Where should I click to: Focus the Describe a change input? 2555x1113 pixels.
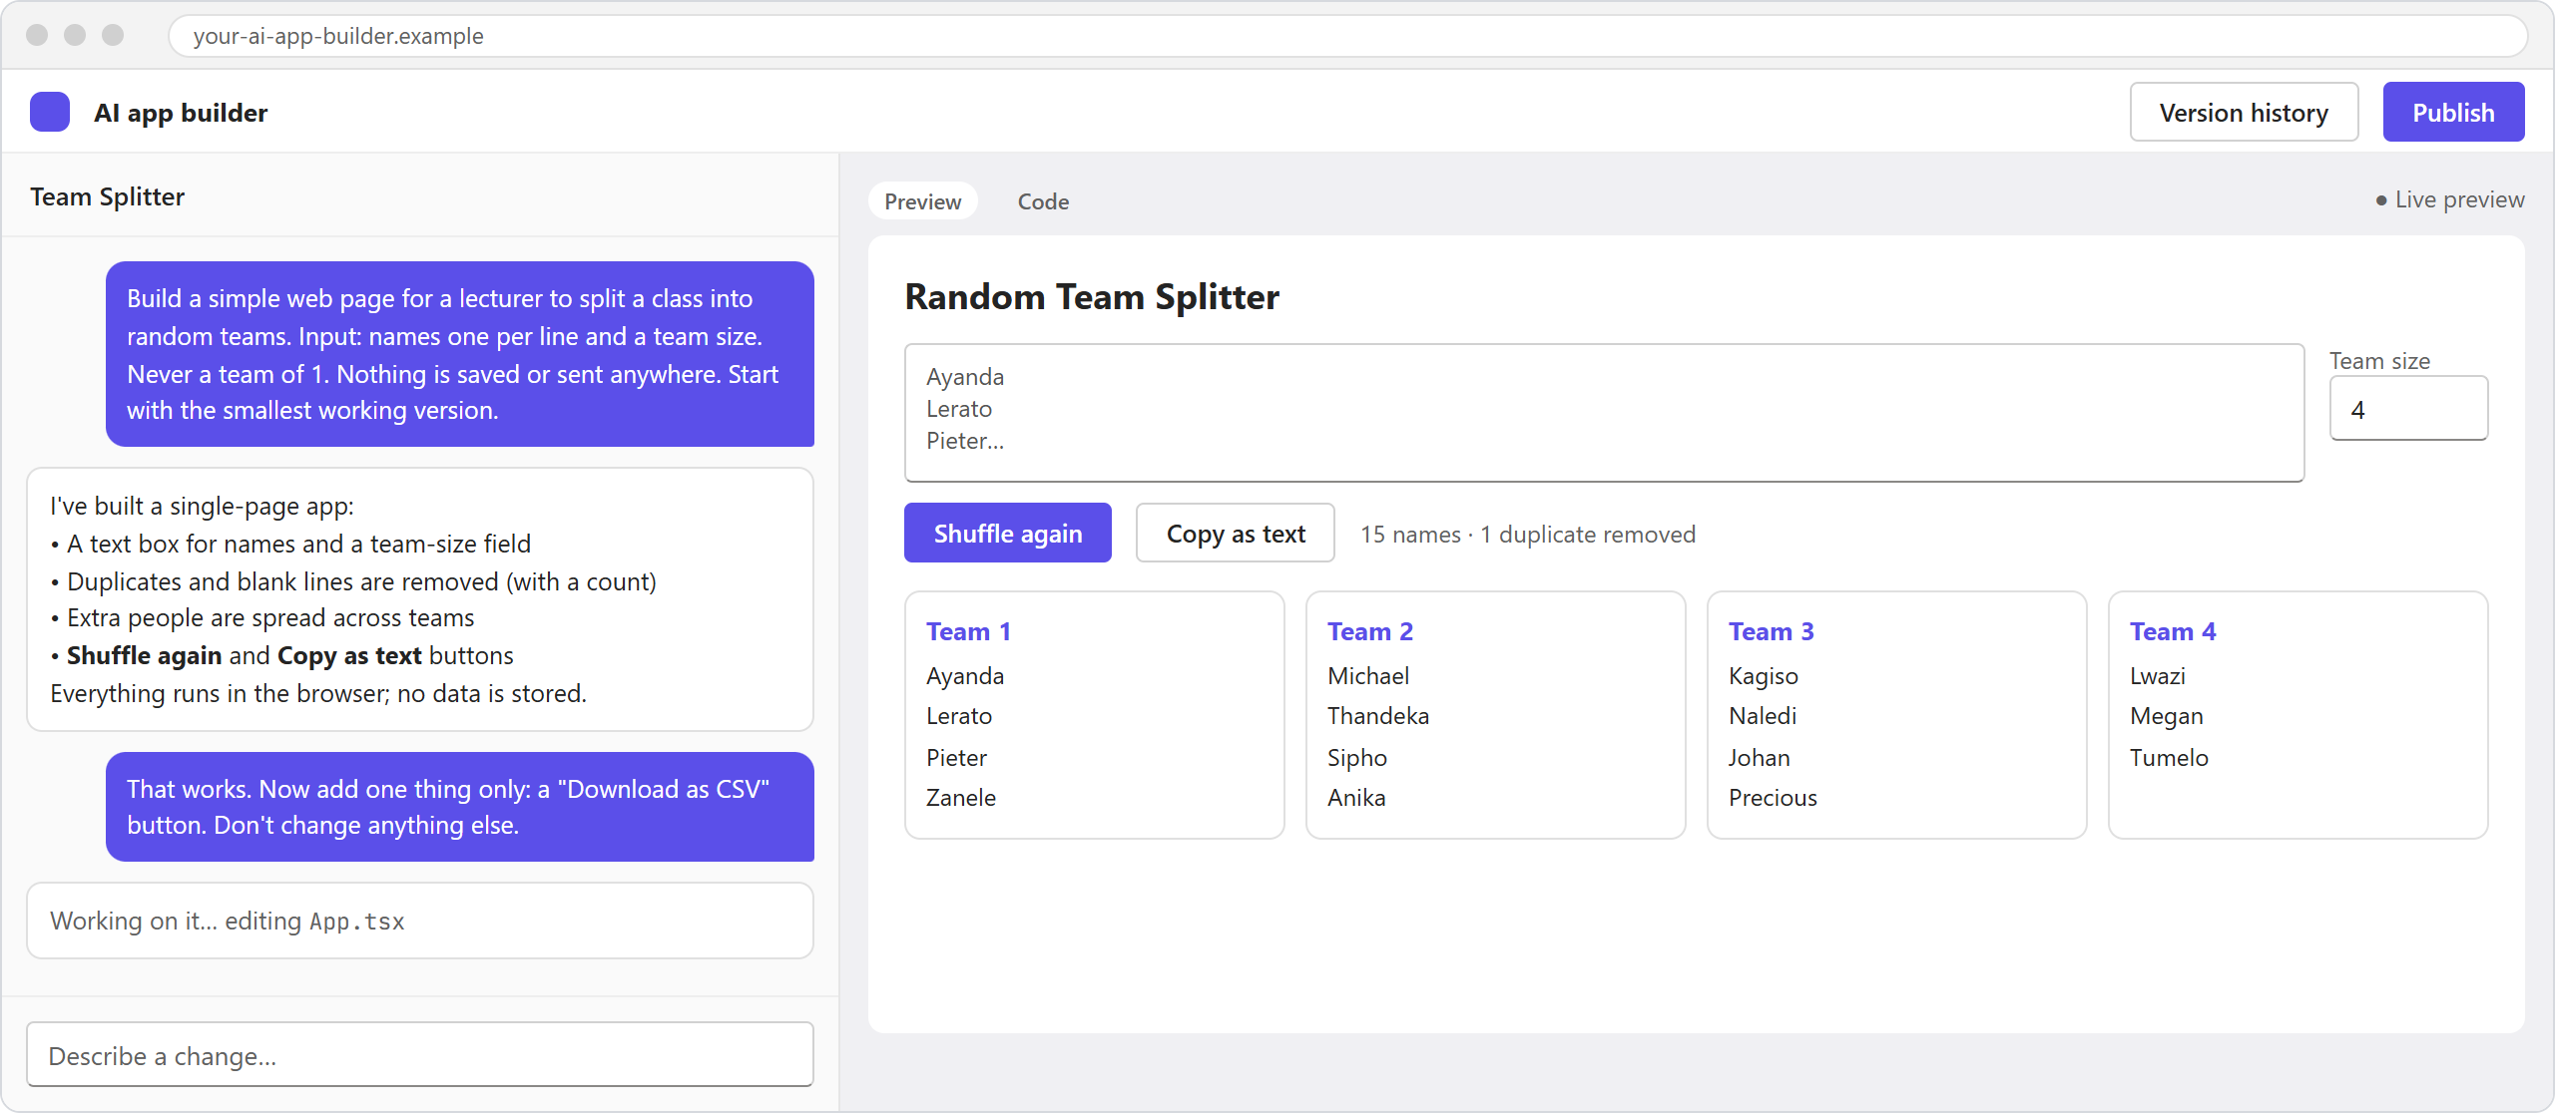tap(420, 1055)
